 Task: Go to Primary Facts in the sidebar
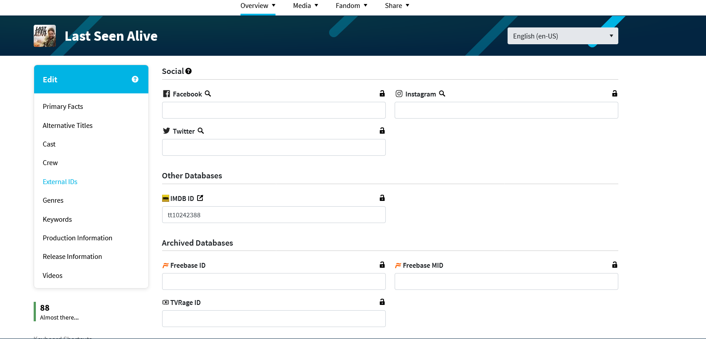63,107
